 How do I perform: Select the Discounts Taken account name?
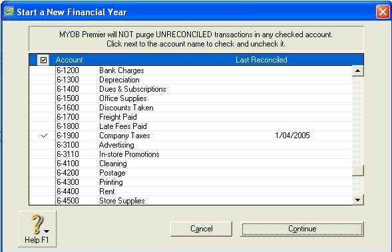(x=126, y=108)
